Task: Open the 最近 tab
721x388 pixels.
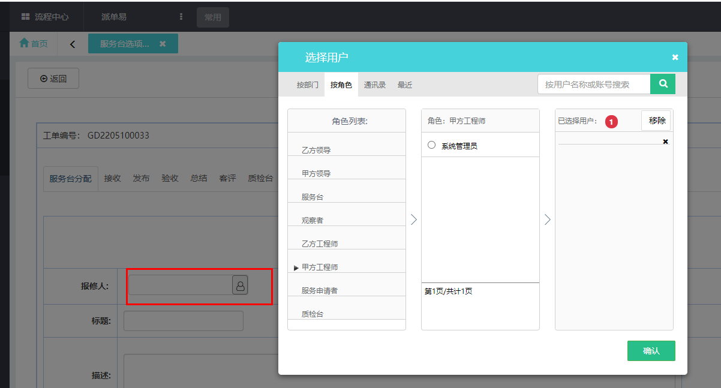Action: click(x=405, y=85)
